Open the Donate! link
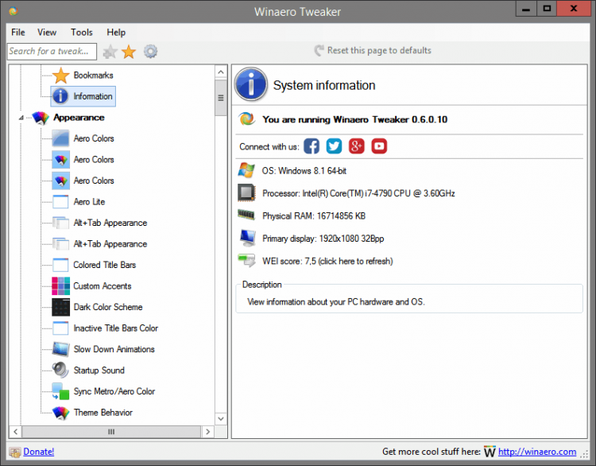Viewport: 596px width, 466px height. tap(39, 452)
